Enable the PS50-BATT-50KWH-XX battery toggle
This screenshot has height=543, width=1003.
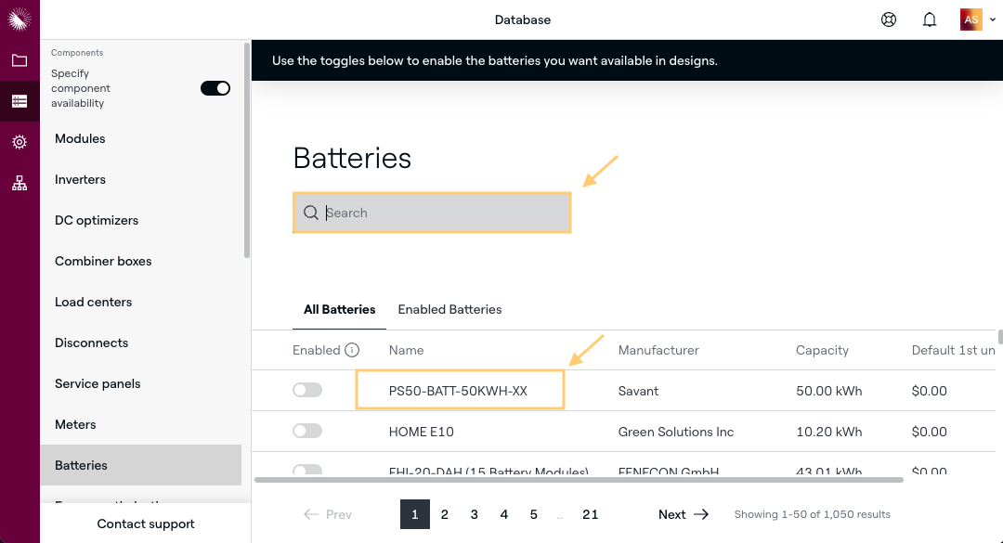pos(307,391)
